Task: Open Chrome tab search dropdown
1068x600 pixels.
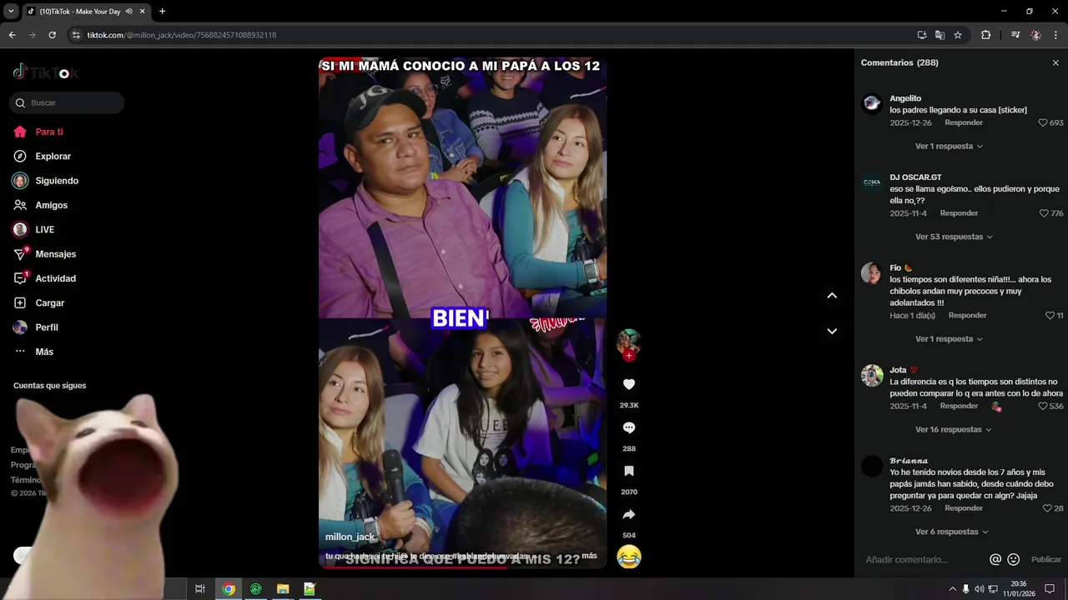Action: pos(11,11)
